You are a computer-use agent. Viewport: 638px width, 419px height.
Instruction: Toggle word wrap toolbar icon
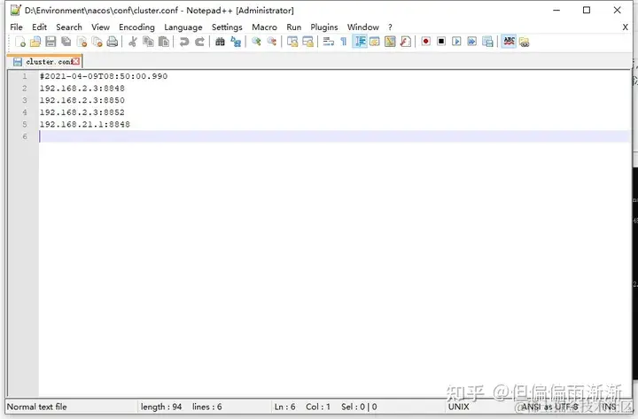328,42
